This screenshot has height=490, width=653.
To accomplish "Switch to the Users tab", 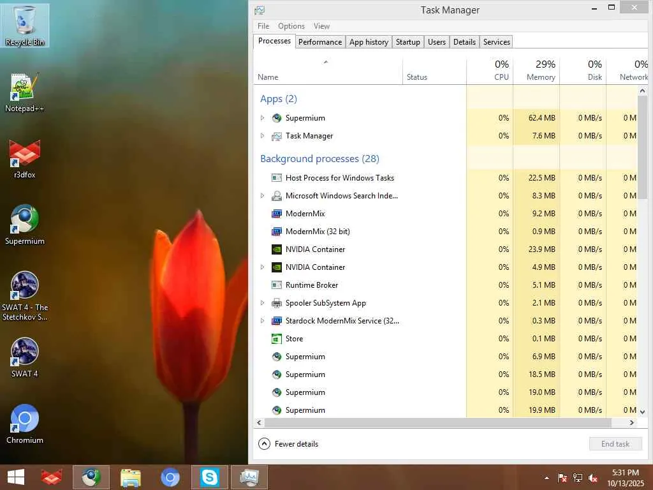I will tap(436, 42).
